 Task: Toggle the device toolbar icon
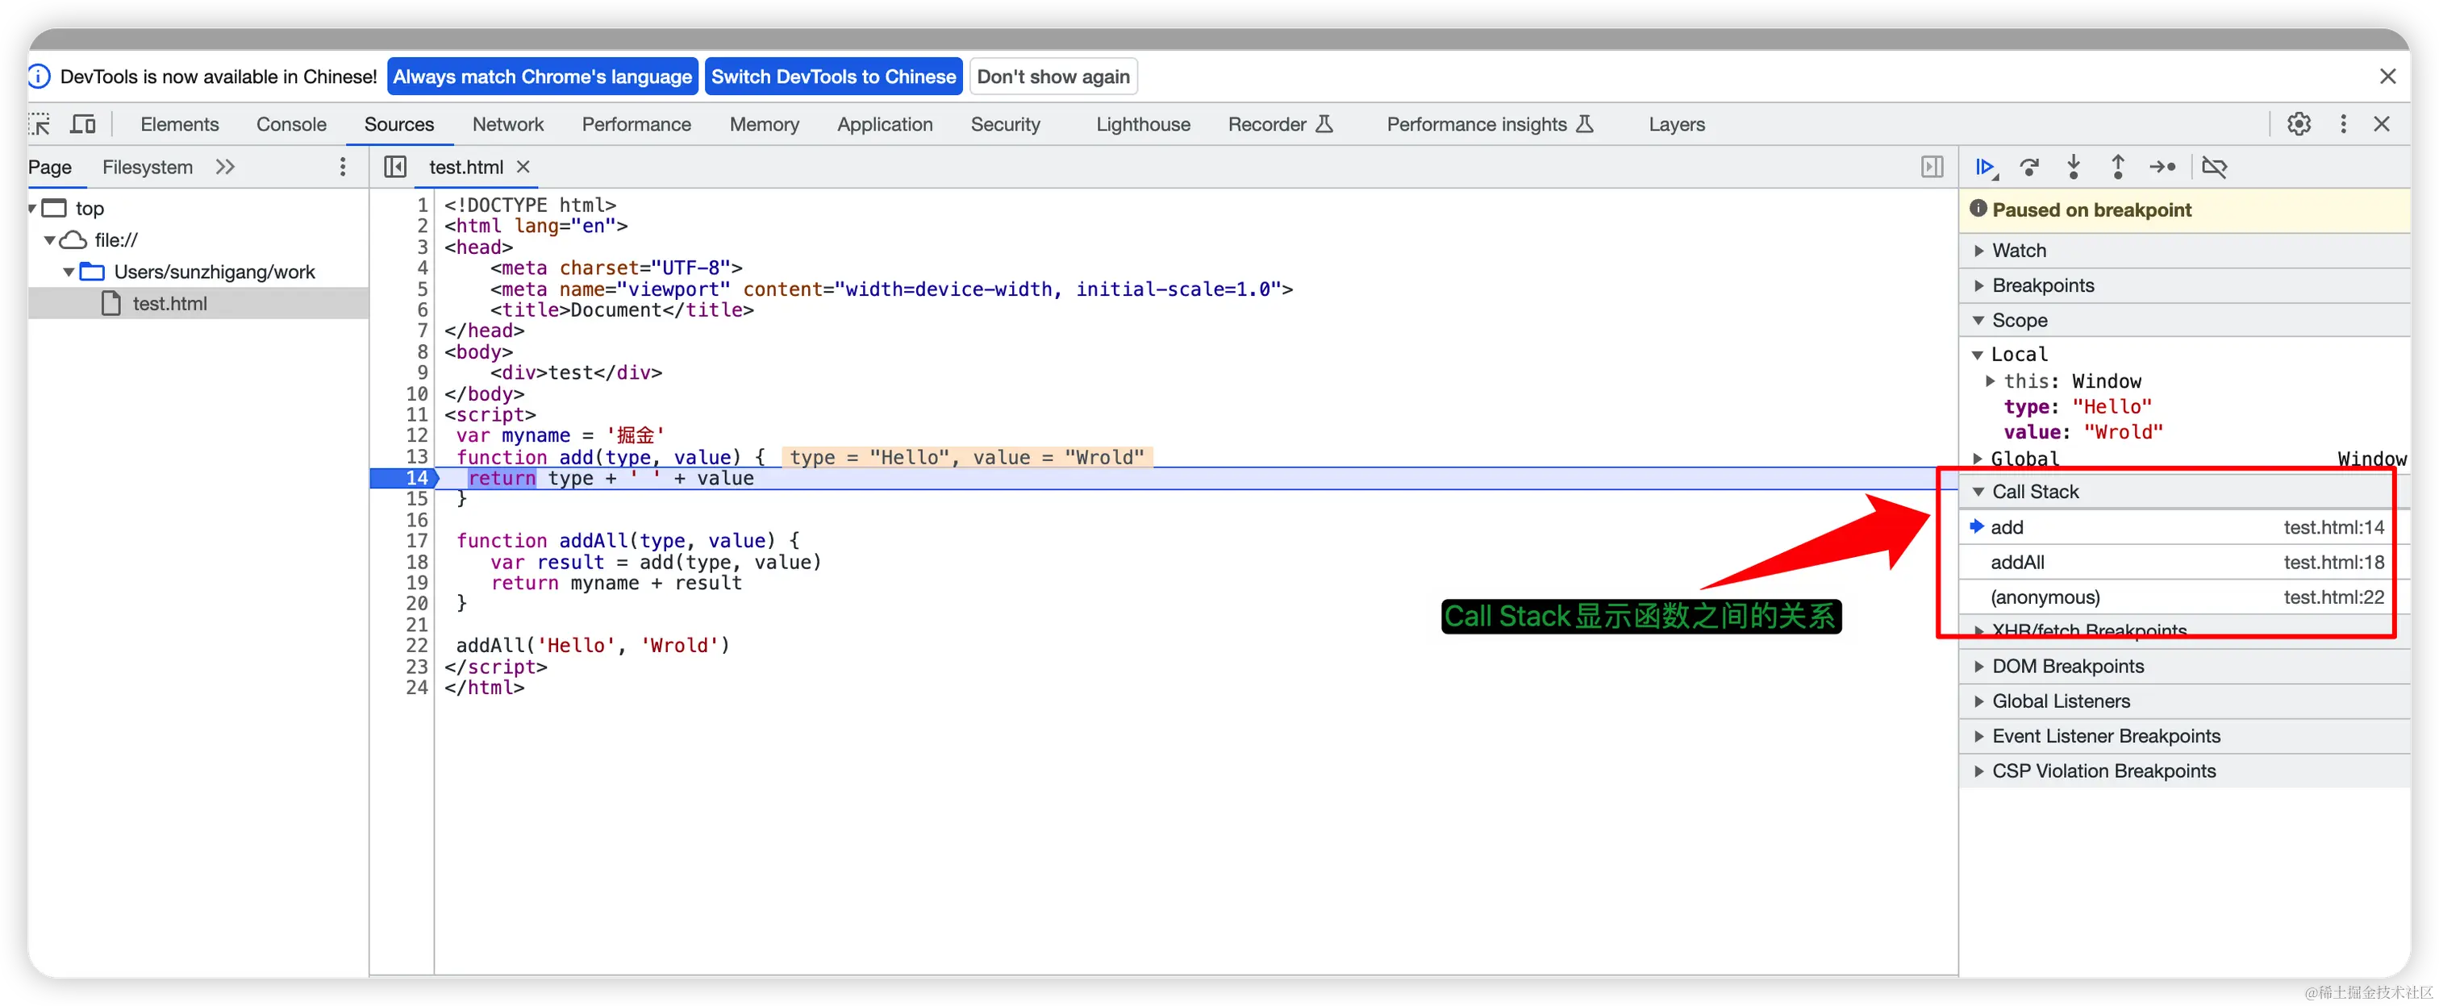tap(83, 124)
